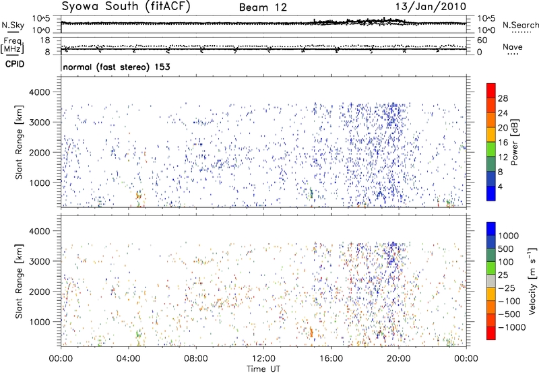539x373 pixels.
Task: Click the '4000' tick of the power panel
Action: 40,92
